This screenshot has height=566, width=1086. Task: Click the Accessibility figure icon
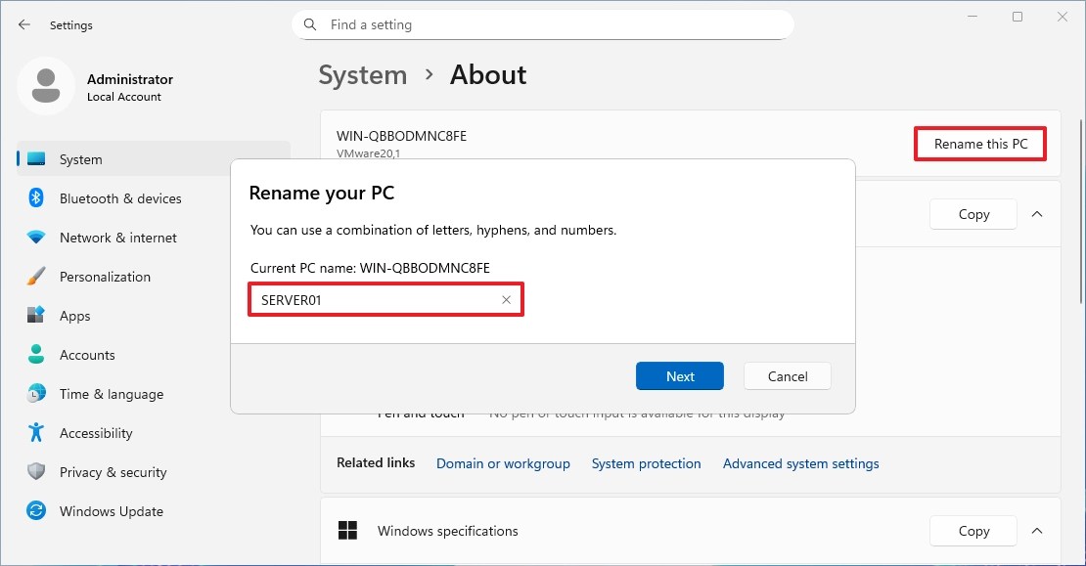tap(36, 432)
